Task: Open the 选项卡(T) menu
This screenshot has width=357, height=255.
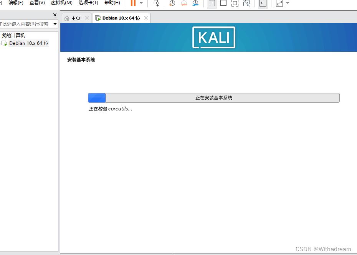Action: 88,3
